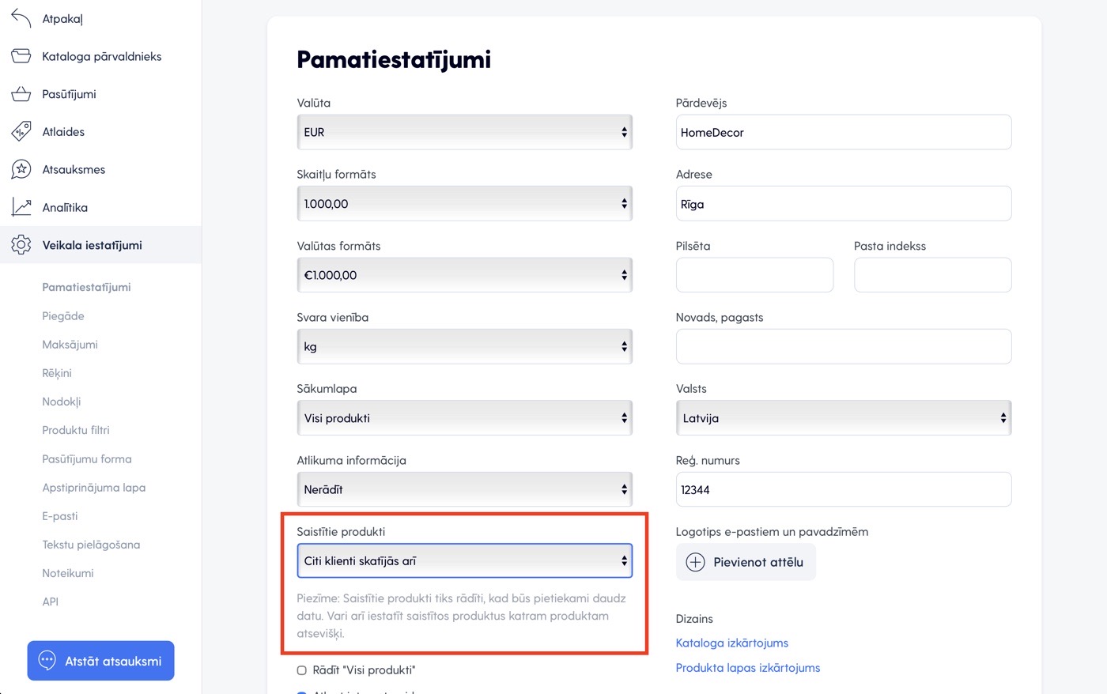1107x694 pixels.
Task: Expand the Saistītie produkti dropdown
Action: tap(464, 561)
